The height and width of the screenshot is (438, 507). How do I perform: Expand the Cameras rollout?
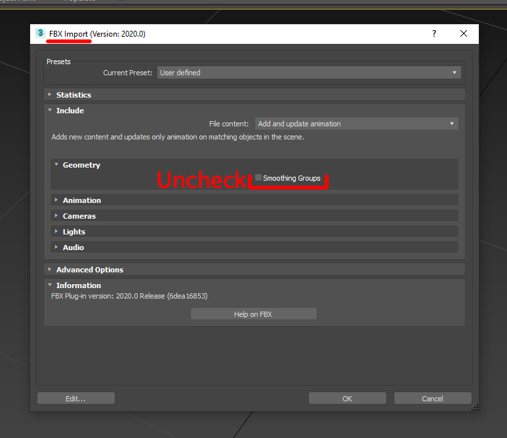254,216
